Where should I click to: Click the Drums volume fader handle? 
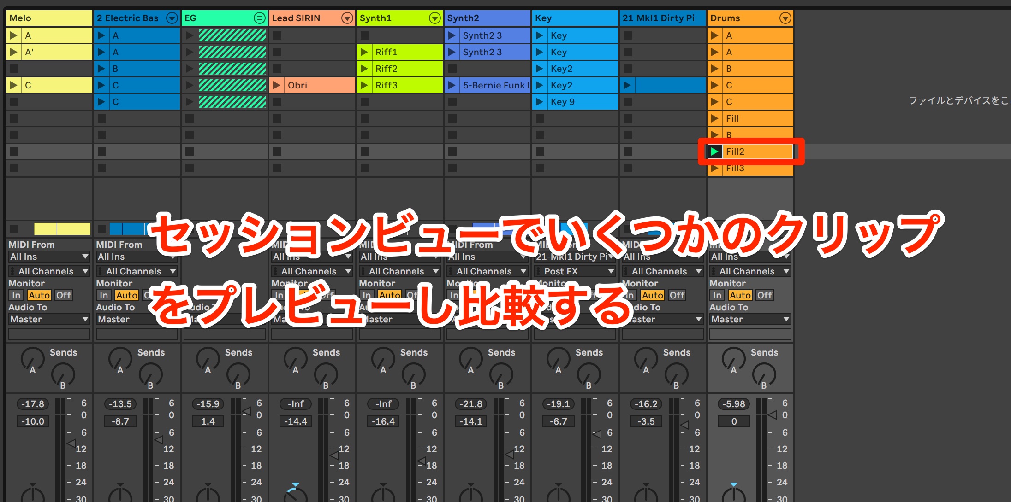coord(772,415)
